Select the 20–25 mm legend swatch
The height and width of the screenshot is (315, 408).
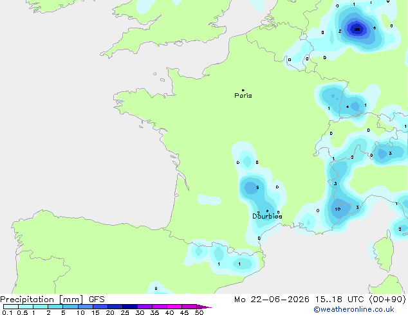(115, 307)
